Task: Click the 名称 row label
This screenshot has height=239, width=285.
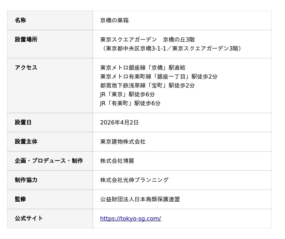Action: click(x=20, y=20)
